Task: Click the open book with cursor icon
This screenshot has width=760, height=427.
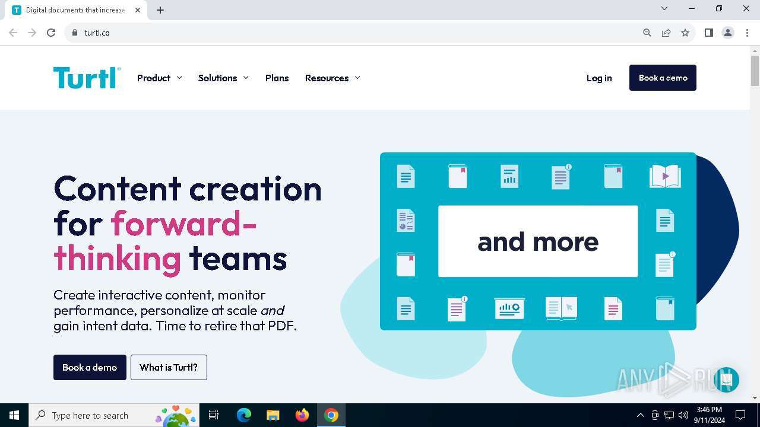Action: [561, 308]
